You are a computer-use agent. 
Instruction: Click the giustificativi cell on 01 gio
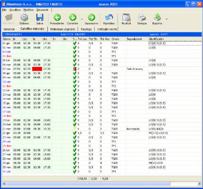[175, 43]
